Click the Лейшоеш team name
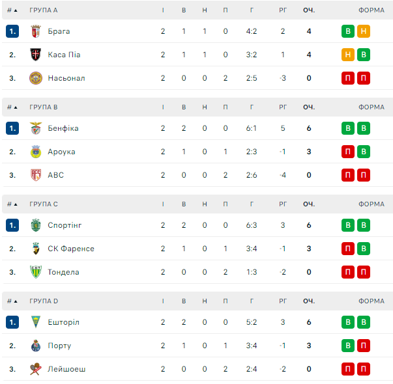Viewport: 393px width, 384px height. tap(66, 369)
